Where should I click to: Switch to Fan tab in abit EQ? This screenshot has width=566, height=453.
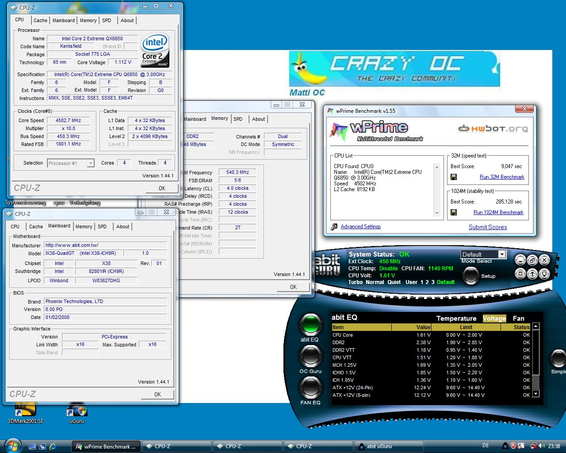(519, 319)
